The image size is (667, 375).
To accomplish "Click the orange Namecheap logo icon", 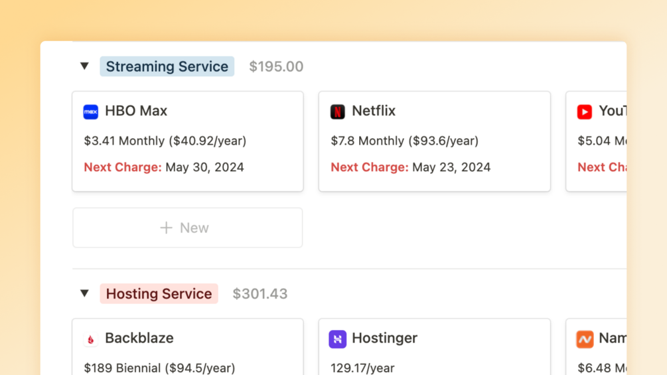I will point(585,339).
